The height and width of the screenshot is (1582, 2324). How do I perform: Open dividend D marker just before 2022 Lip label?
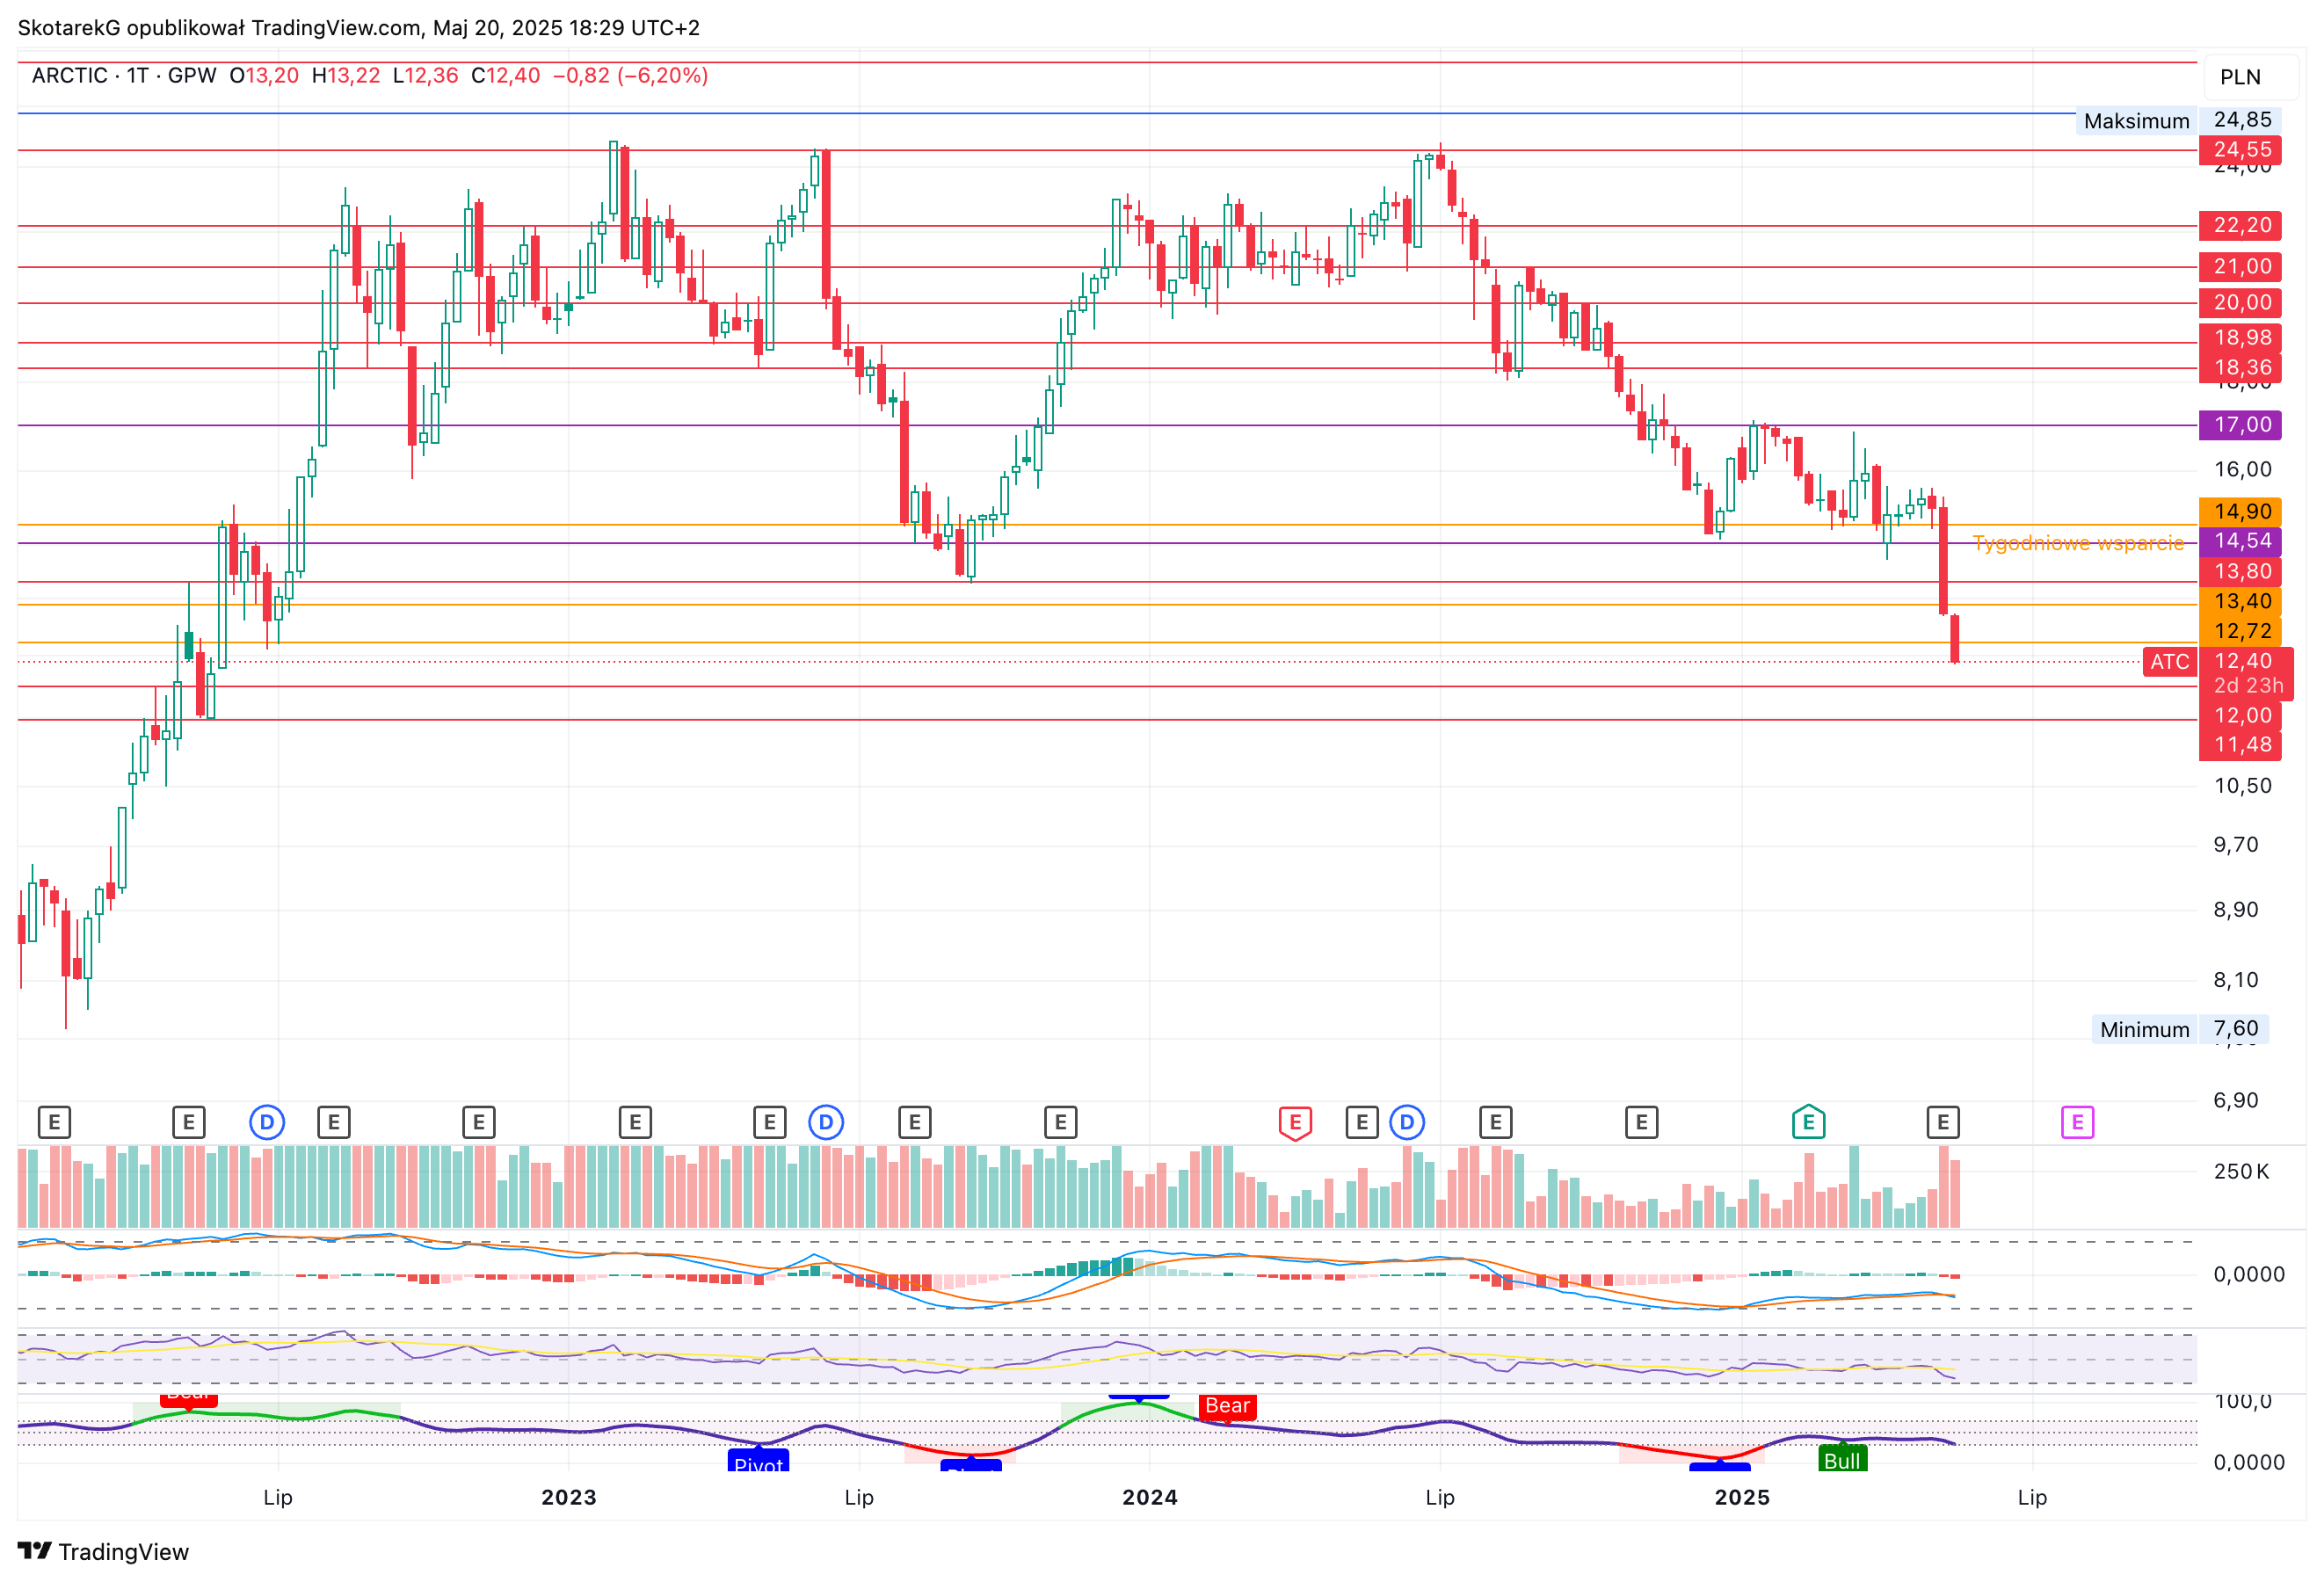267,1122
